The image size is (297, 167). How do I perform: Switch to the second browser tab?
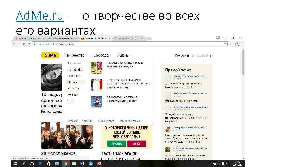(x=63, y=38)
